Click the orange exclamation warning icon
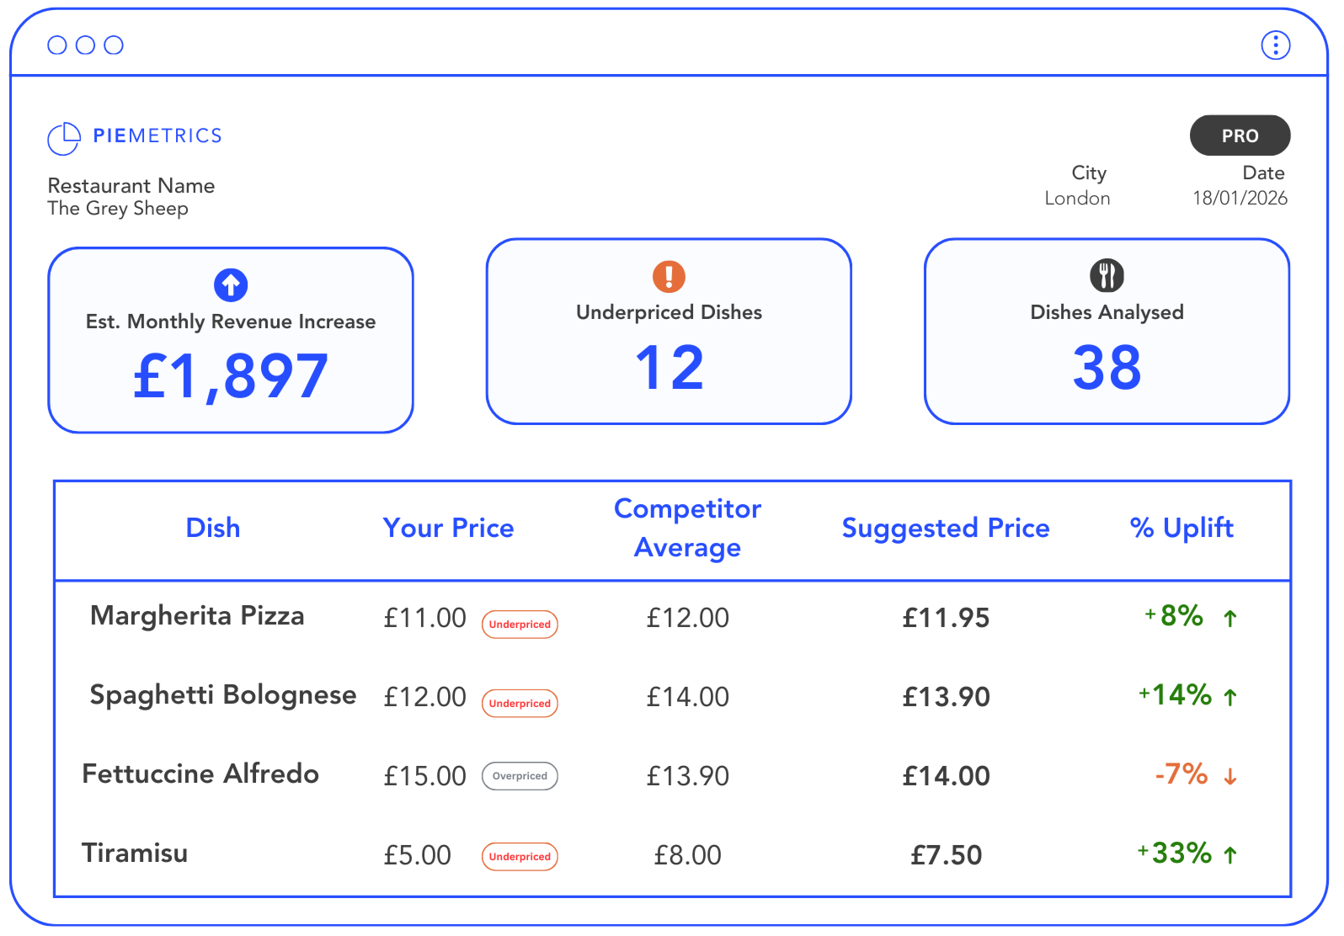 point(669,276)
